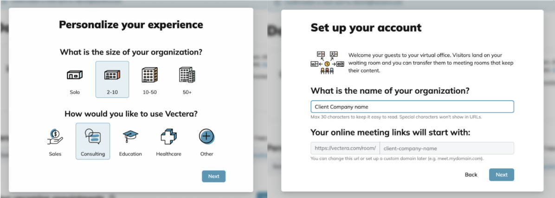The height and width of the screenshot is (198, 555).
Task: Select the 10-50 size label
Action: coord(150,92)
